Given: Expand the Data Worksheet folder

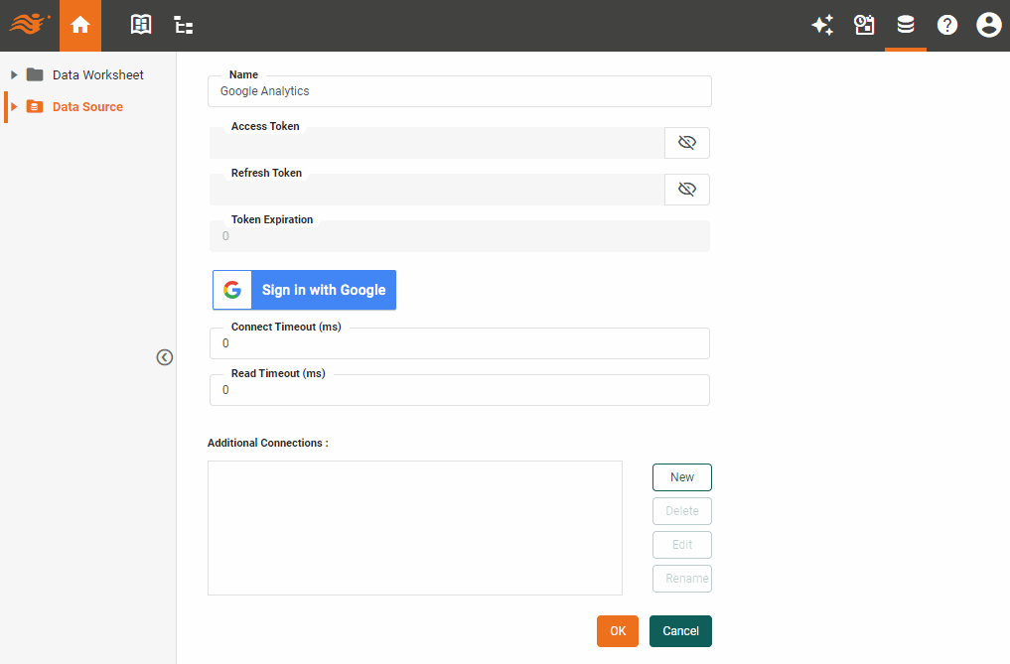Looking at the screenshot, I should tap(13, 74).
